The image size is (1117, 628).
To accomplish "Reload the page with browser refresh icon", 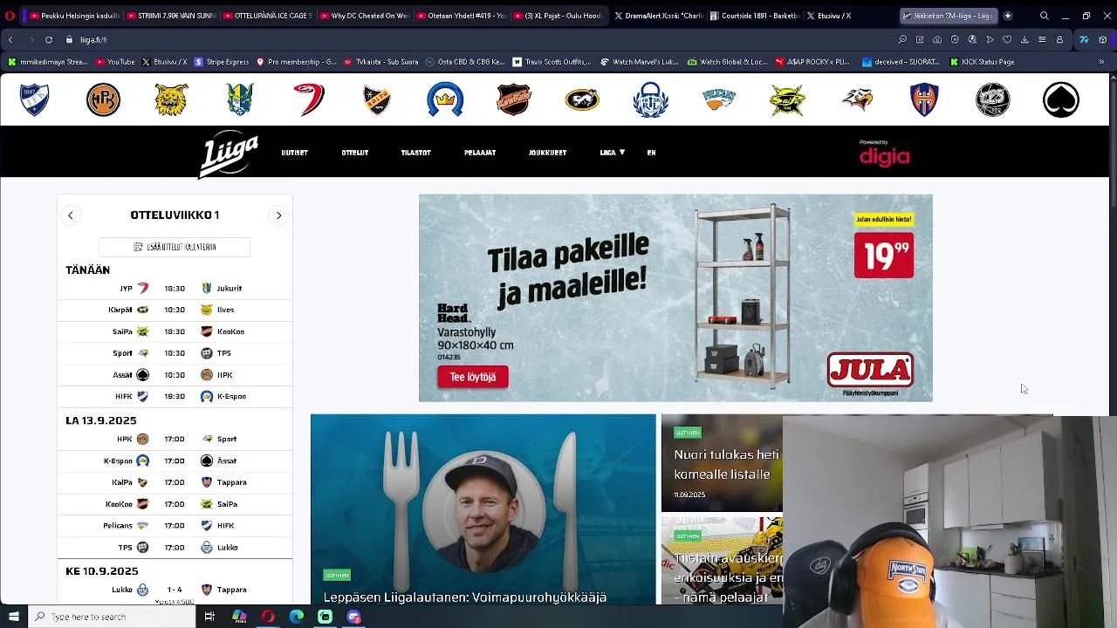I will (x=49, y=39).
